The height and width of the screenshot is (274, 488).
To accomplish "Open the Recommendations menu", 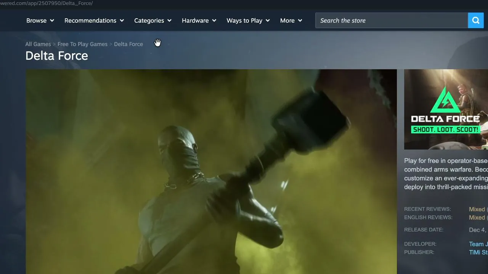I will pyautogui.click(x=94, y=21).
